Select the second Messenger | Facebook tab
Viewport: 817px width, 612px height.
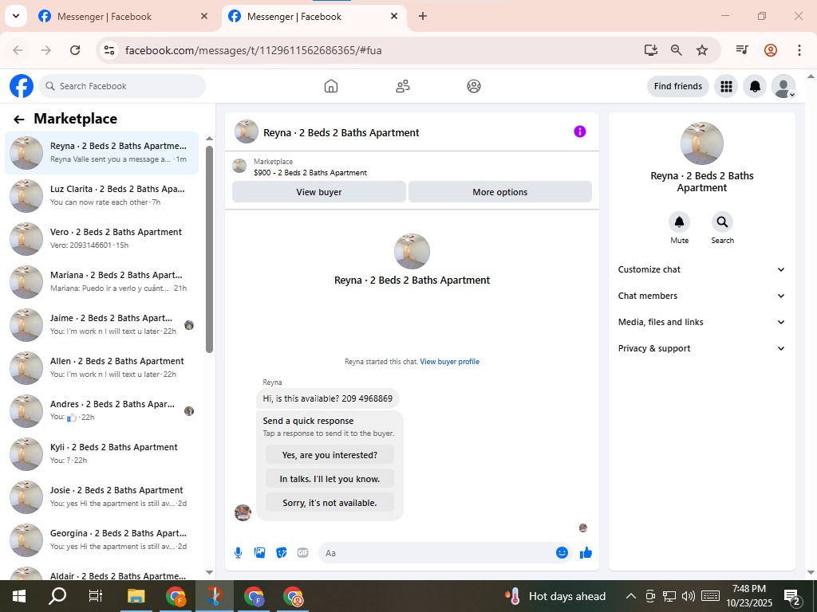pyautogui.click(x=313, y=17)
